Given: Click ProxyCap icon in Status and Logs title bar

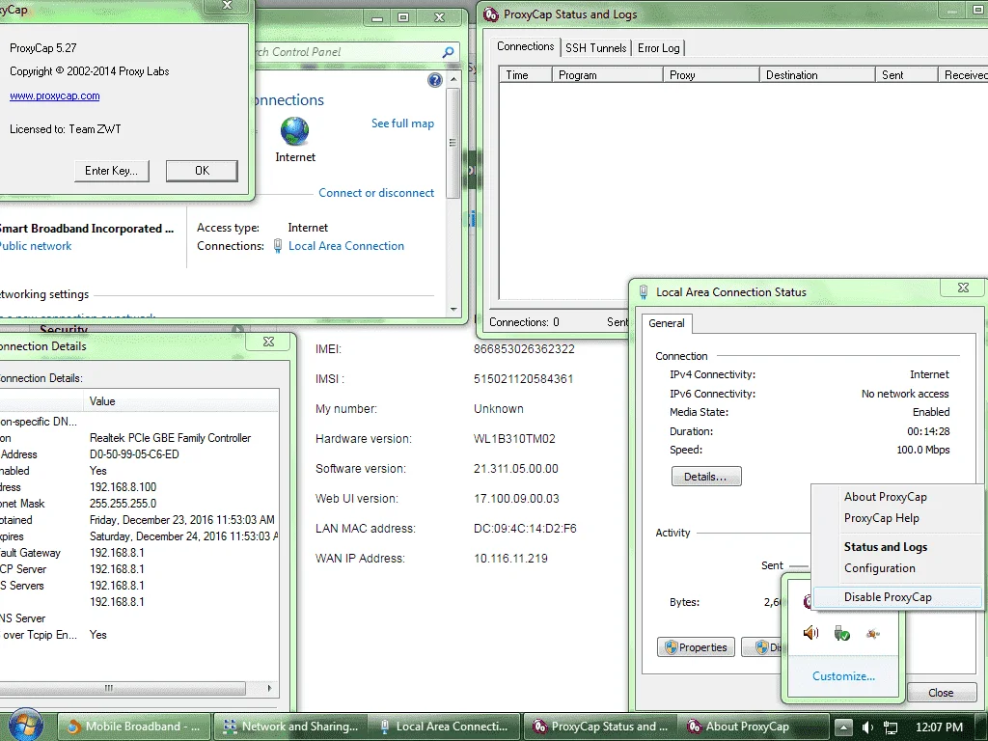Looking at the screenshot, I should point(491,14).
